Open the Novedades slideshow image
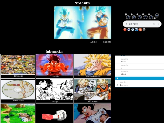This screenshot has width=164, height=123. tap(83, 22)
